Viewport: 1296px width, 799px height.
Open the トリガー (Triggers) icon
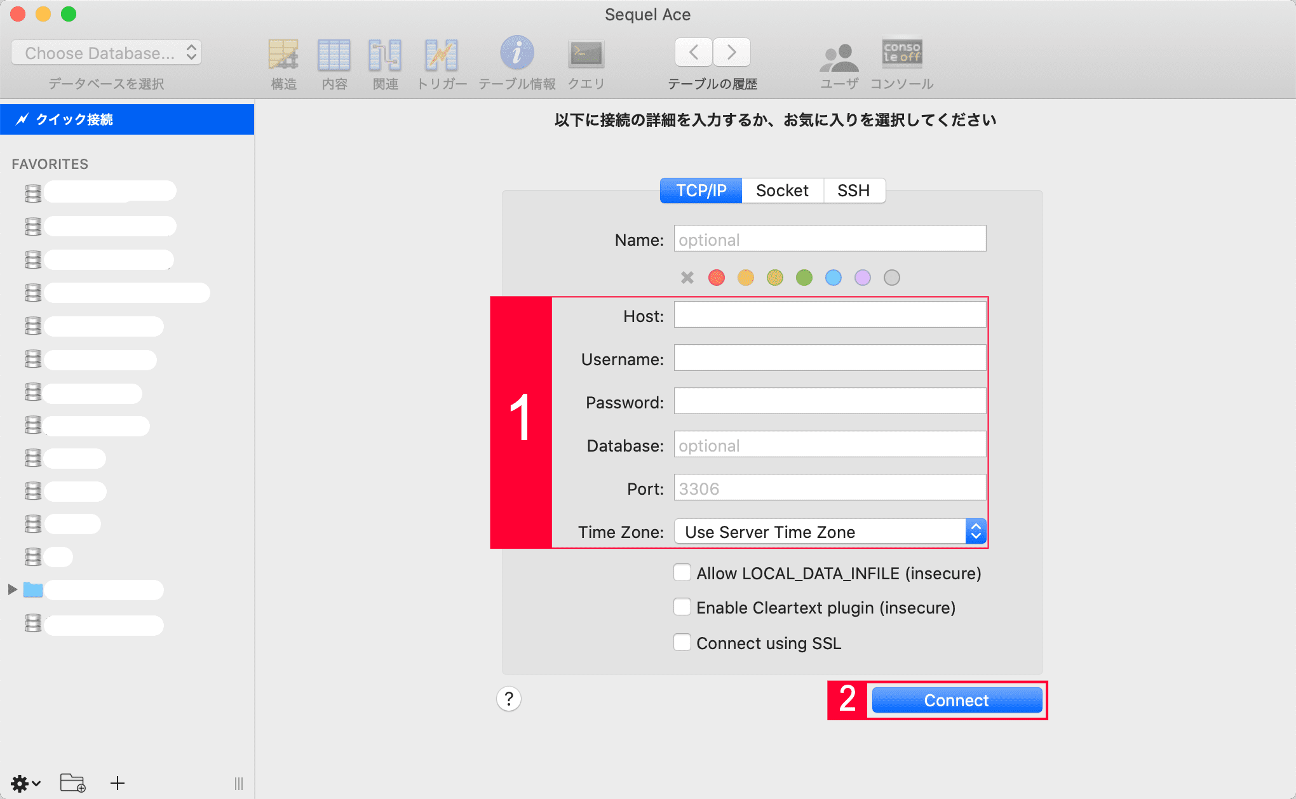[442, 54]
